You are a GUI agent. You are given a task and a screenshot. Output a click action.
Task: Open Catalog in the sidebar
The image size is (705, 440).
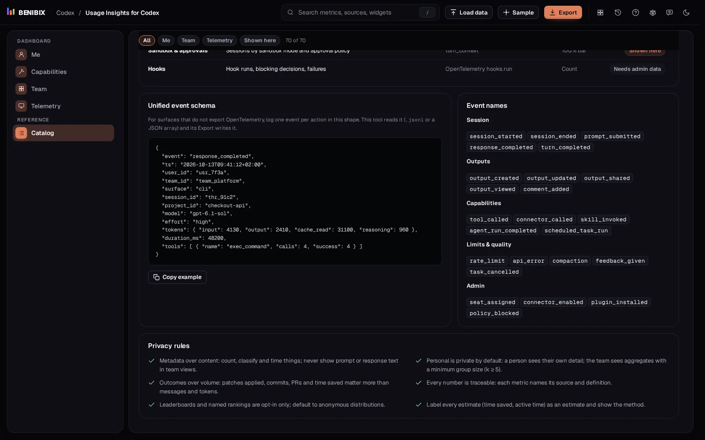pyautogui.click(x=63, y=133)
